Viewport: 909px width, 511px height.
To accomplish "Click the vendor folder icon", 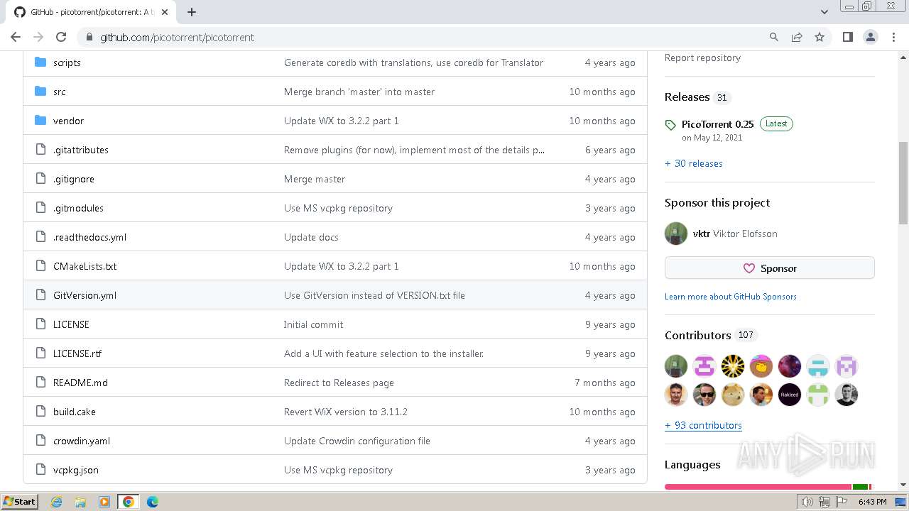I will (x=40, y=121).
